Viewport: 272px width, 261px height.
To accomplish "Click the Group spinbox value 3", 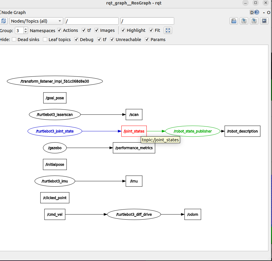I will (x=19, y=31).
